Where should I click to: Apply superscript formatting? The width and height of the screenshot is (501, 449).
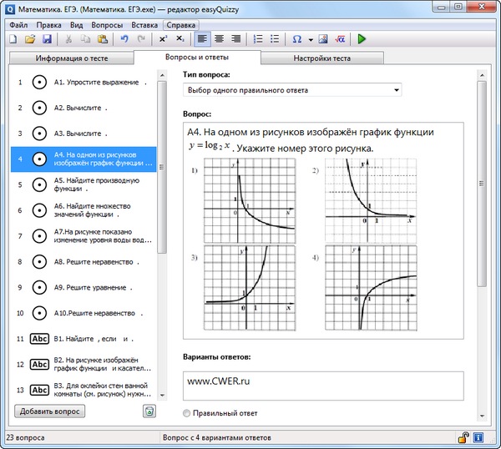coord(164,39)
